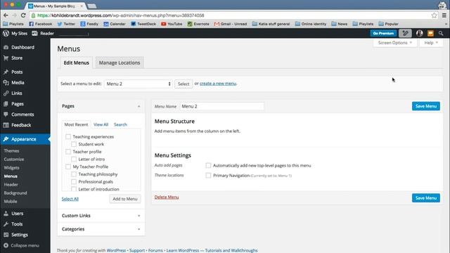
Task: Open the Comments bubble icon
Action: click(6, 115)
